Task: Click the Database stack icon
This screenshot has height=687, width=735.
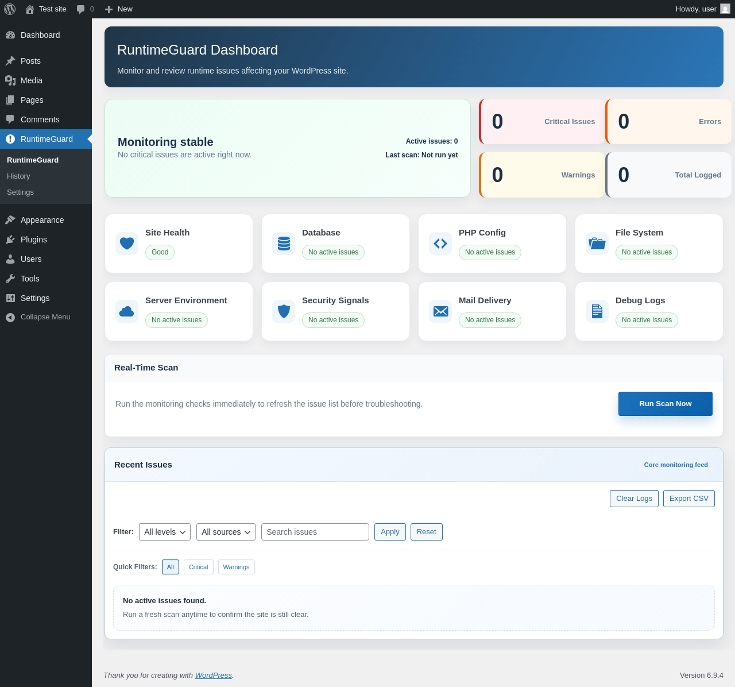Action: pyautogui.click(x=284, y=244)
